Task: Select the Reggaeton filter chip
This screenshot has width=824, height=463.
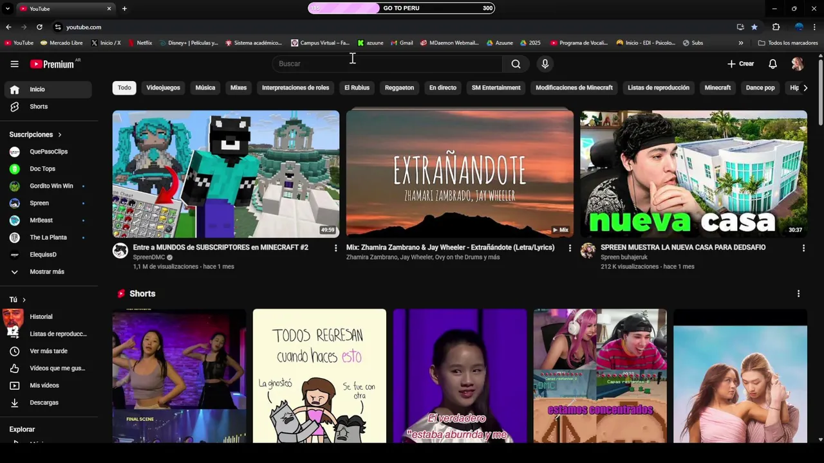Action: (x=399, y=87)
